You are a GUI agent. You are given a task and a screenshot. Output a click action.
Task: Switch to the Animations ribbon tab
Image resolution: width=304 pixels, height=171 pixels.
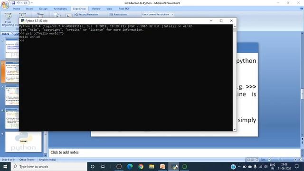[60, 9]
